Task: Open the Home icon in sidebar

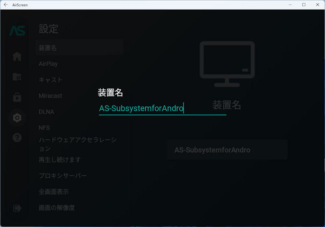Action: click(17, 56)
